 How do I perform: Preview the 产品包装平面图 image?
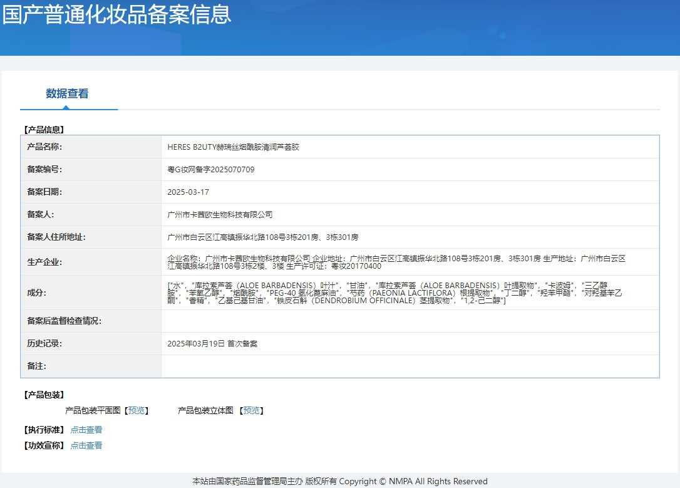137,410
